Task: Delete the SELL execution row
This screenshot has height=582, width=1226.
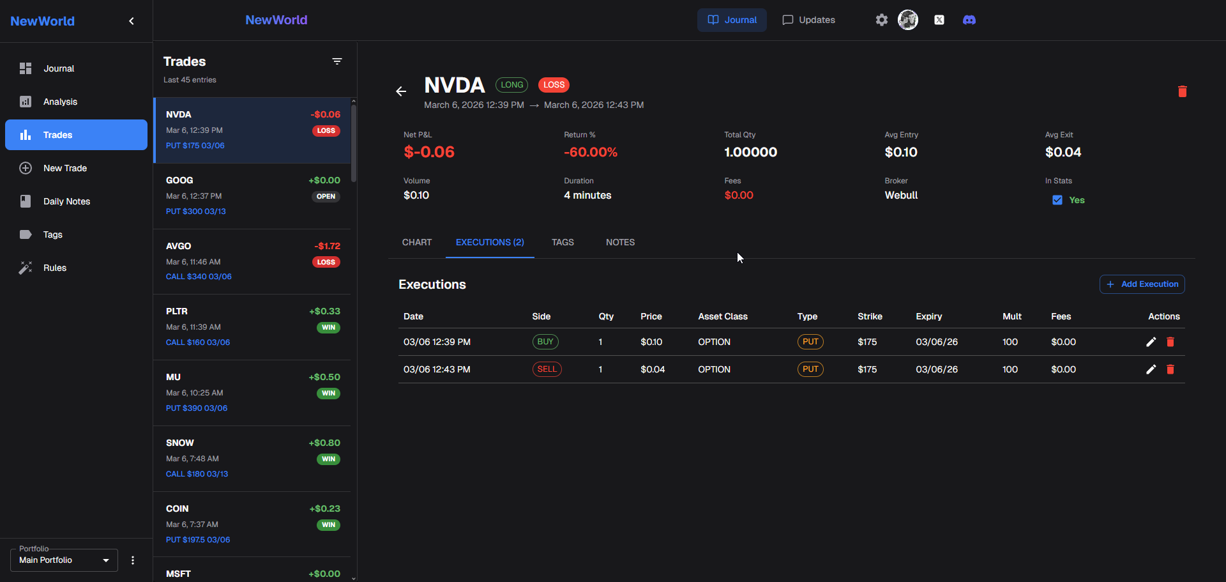Action: tap(1170, 369)
